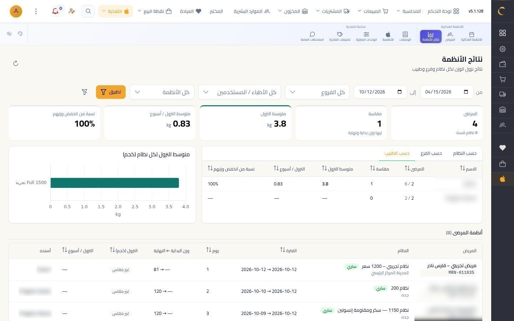Sort doctor table by الاسم column
The image size is (514, 321).
pos(468,169)
